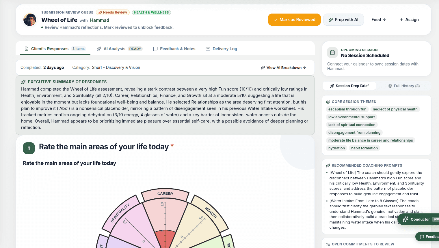This screenshot has height=248, width=439.
Task: Click the sparkle icon beside Executive Summary
Action: tap(23, 82)
